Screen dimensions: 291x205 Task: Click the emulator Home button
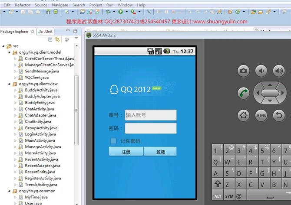point(243,115)
